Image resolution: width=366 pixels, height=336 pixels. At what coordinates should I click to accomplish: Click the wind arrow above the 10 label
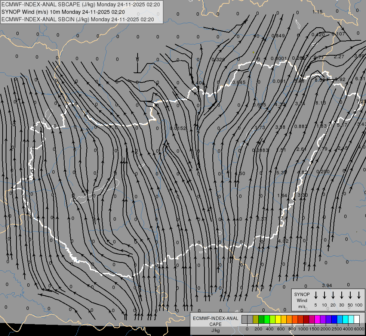(x=325, y=295)
